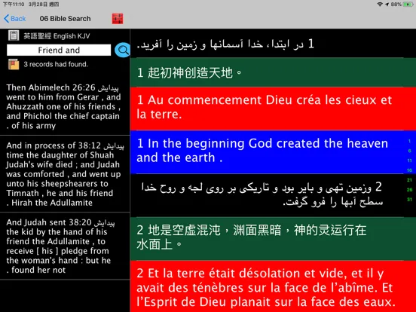Select '3 records had found.' status text
The height and width of the screenshot is (312, 416).
(x=56, y=64)
